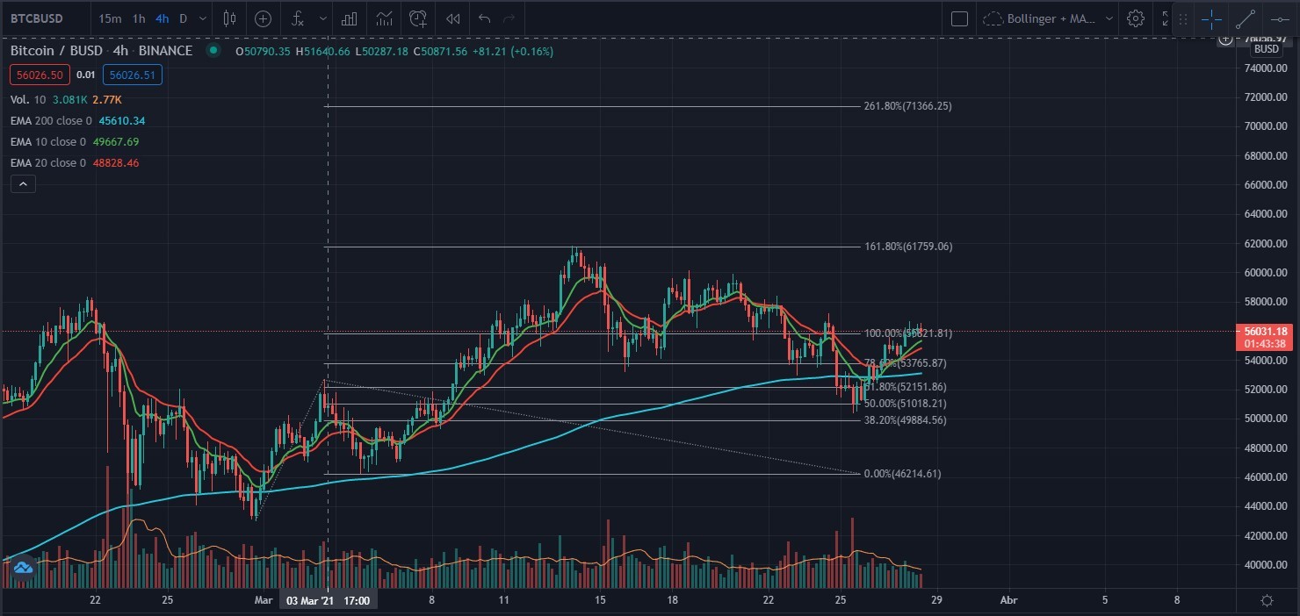Viewport: 1300px width, 616px height.
Task: Switch to the 1h timeframe
Action: tap(139, 18)
